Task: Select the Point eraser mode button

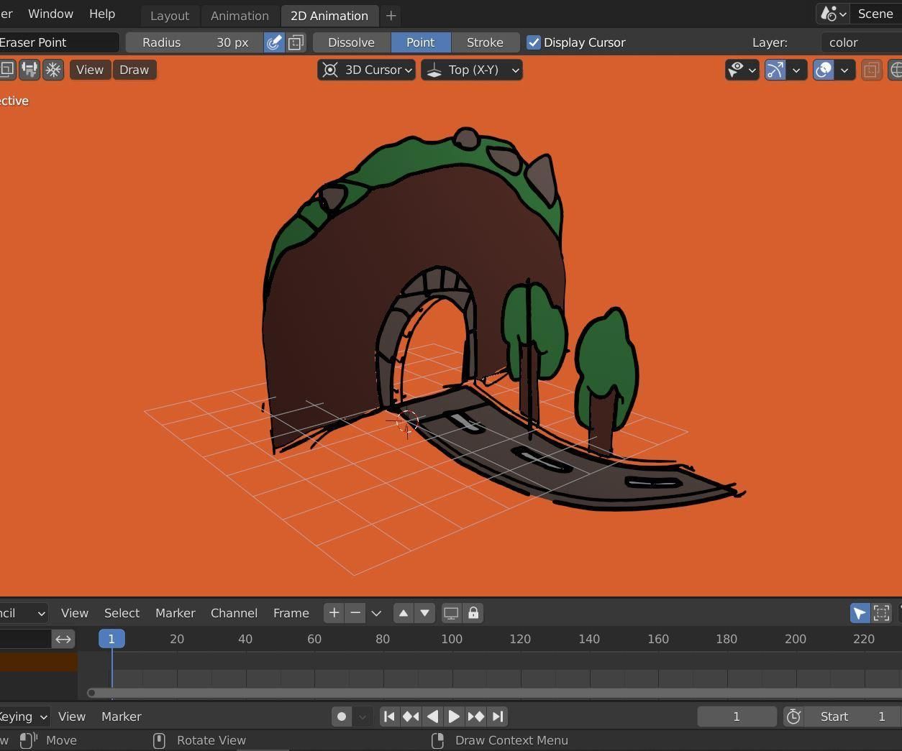Action: pos(420,42)
